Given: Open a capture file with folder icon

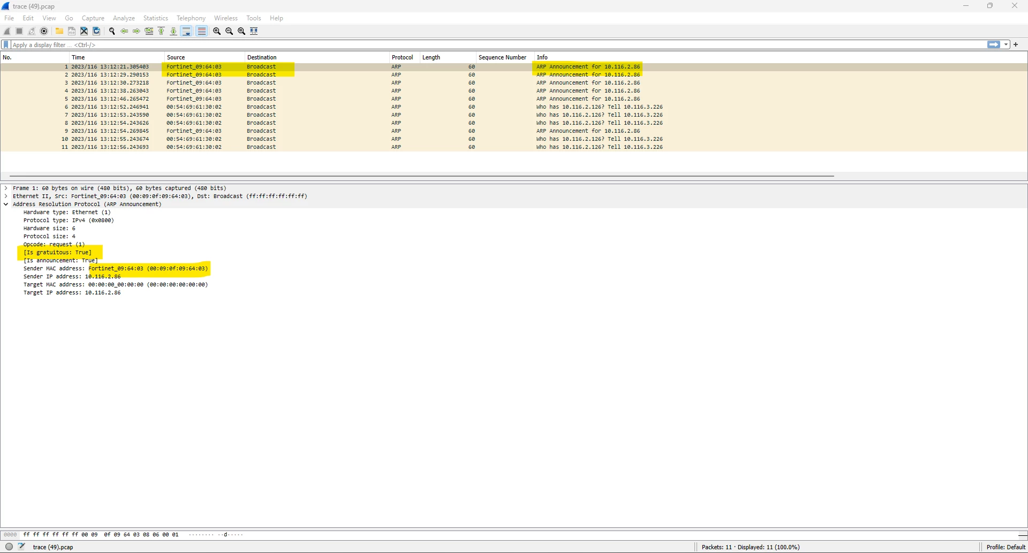Looking at the screenshot, I should (x=59, y=31).
